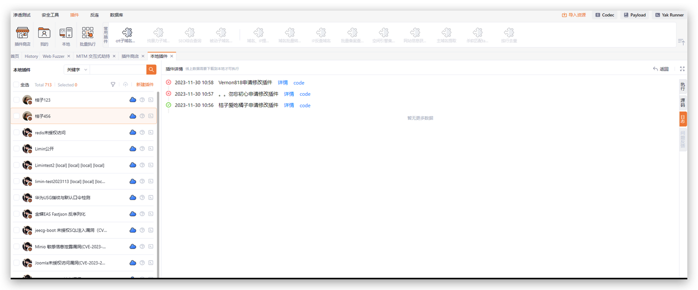Screen dimensions: 698x290
Task: Open 详情 link for Vernon818 request
Action: (x=283, y=83)
